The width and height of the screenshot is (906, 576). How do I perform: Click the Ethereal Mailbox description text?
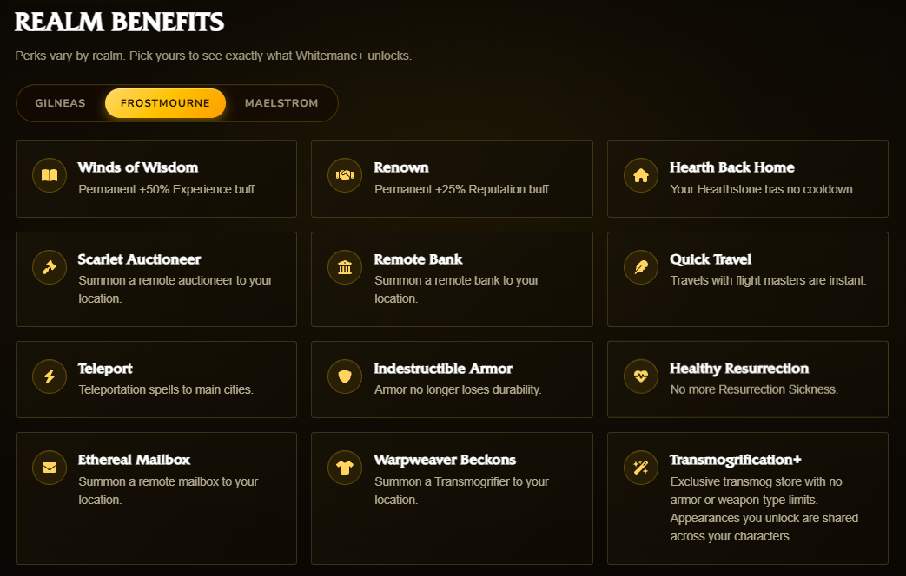click(169, 491)
